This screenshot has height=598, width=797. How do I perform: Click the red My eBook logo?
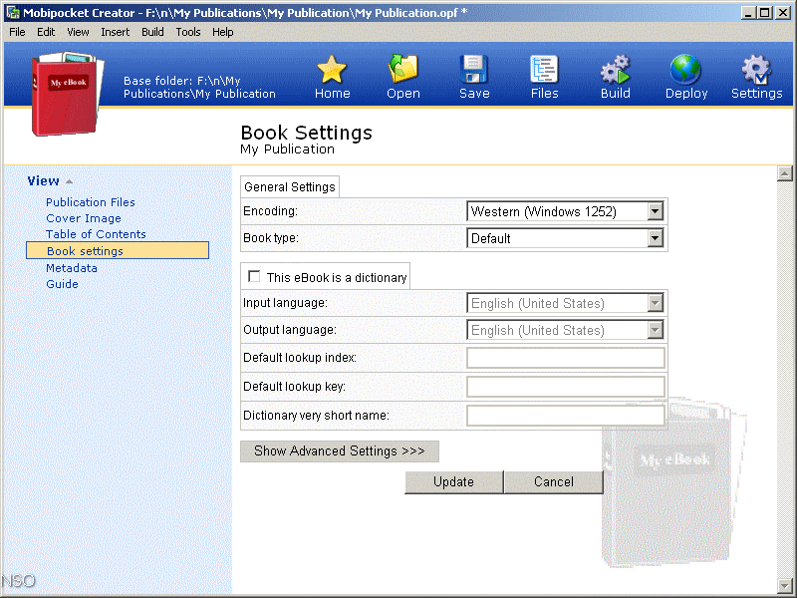click(67, 94)
